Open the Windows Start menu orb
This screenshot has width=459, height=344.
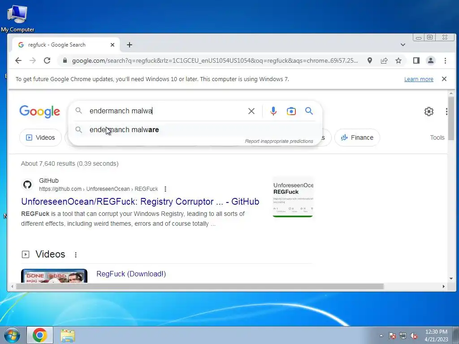12,335
